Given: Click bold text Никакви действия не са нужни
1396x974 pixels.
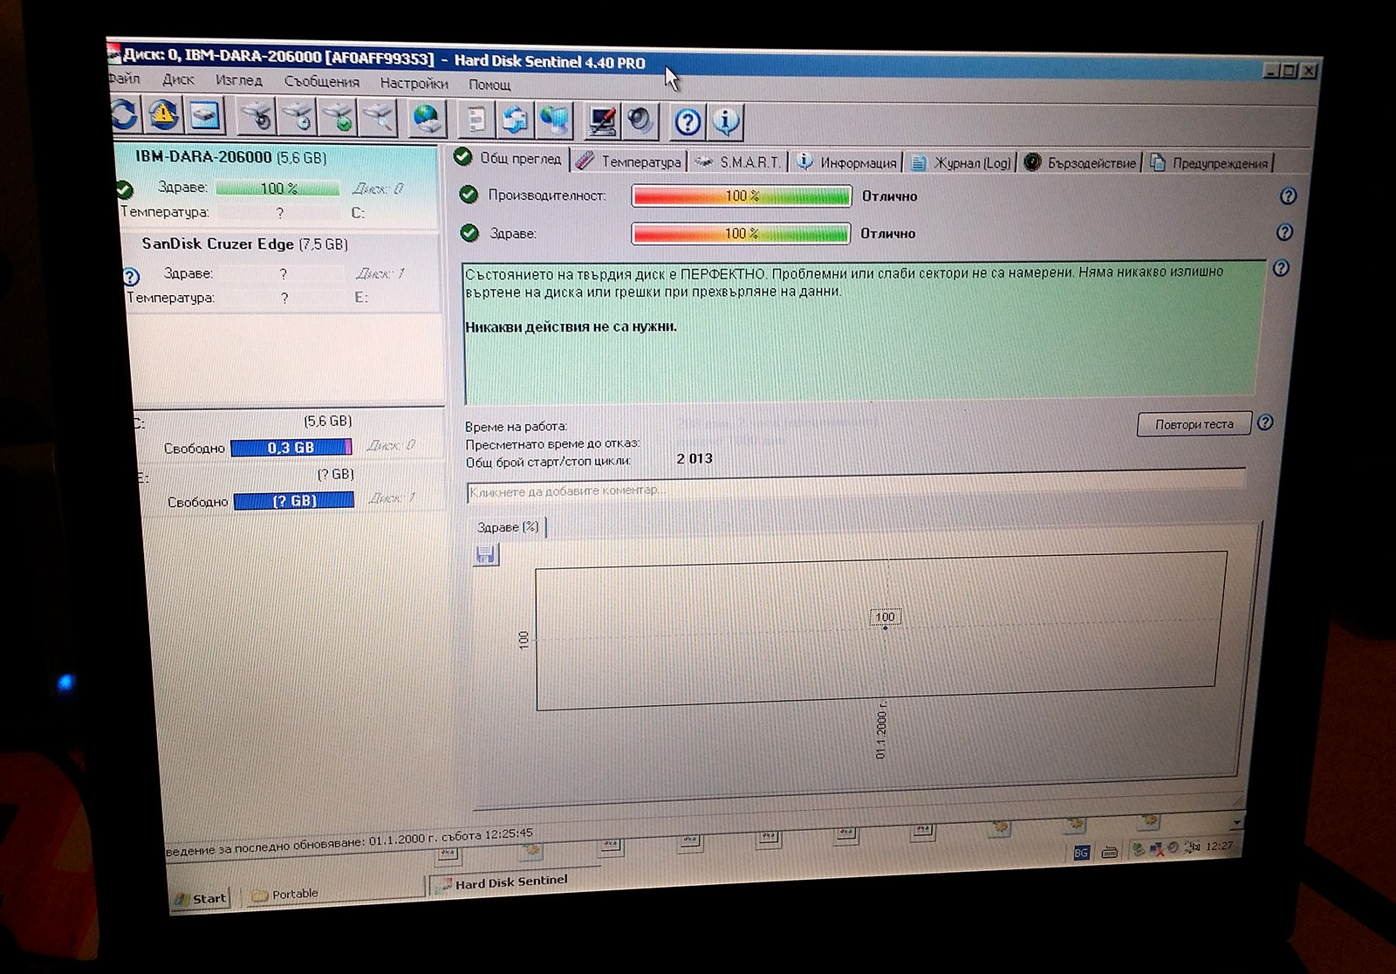Looking at the screenshot, I should click(x=571, y=326).
